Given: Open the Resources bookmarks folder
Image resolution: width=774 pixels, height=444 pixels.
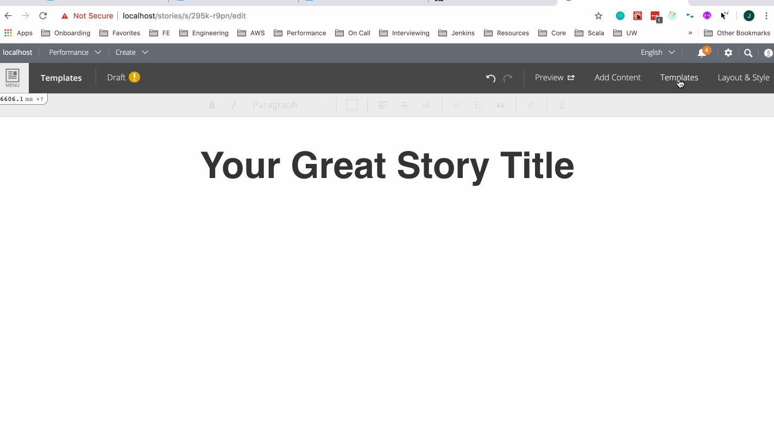Looking at the screenshot, I should point(506,33).
